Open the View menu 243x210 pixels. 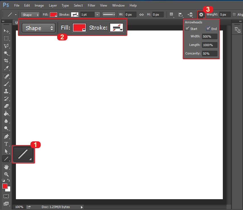(103, 5)
